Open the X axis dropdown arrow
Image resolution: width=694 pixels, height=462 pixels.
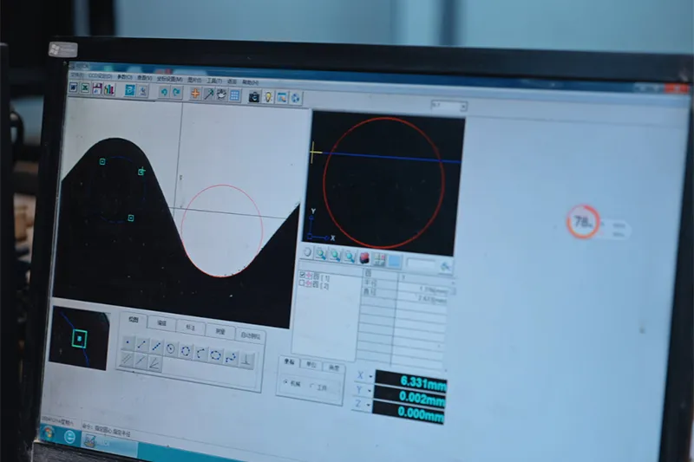tap(370, 376)
